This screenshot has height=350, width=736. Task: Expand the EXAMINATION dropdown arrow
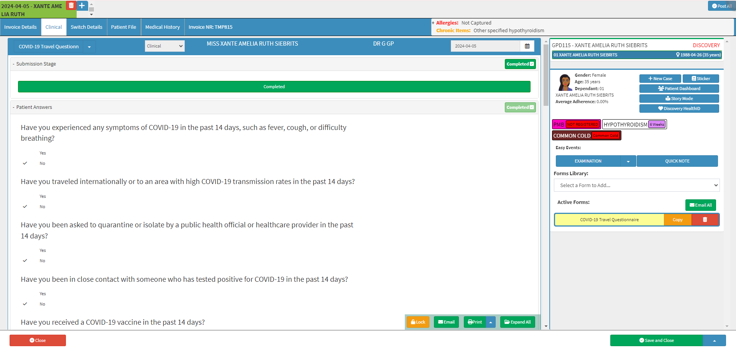coord(628,161)
